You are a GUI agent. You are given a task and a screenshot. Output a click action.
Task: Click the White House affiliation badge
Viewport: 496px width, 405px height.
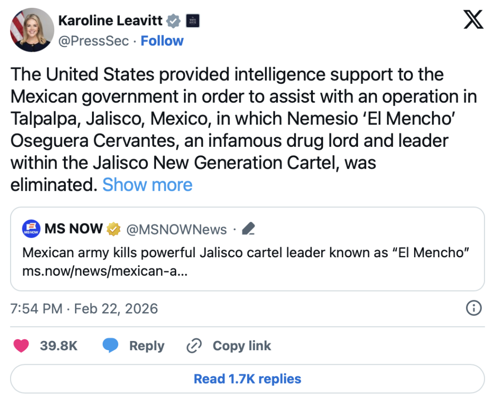tap(193, 21)
